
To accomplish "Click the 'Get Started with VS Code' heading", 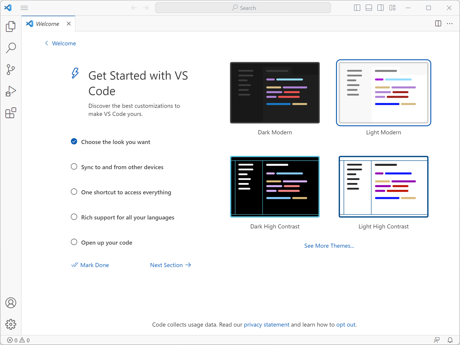I will point(138,83).
